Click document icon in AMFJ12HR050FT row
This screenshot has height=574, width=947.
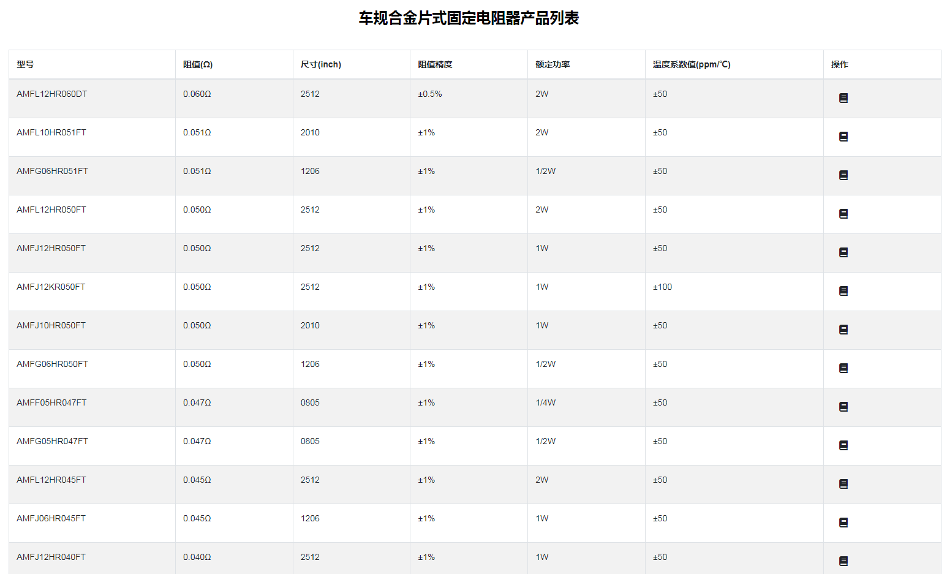point(843,252)
